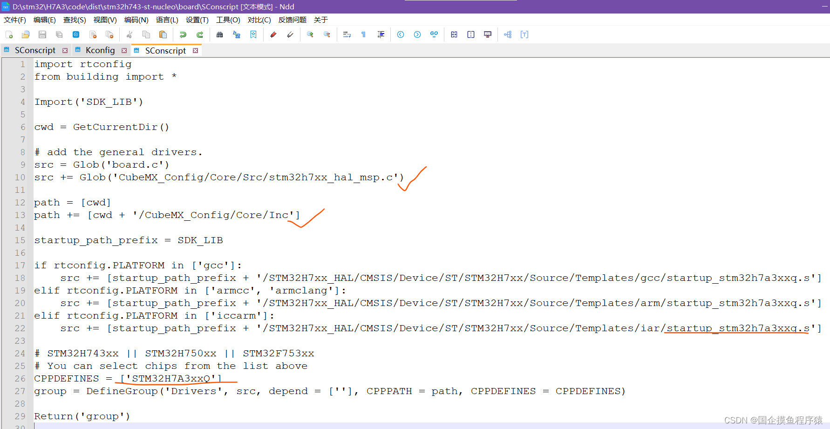This screenshot has height=429, width=830.
Task: Click the GO jump toolbar icon
Action: click(x=434, y=34)
